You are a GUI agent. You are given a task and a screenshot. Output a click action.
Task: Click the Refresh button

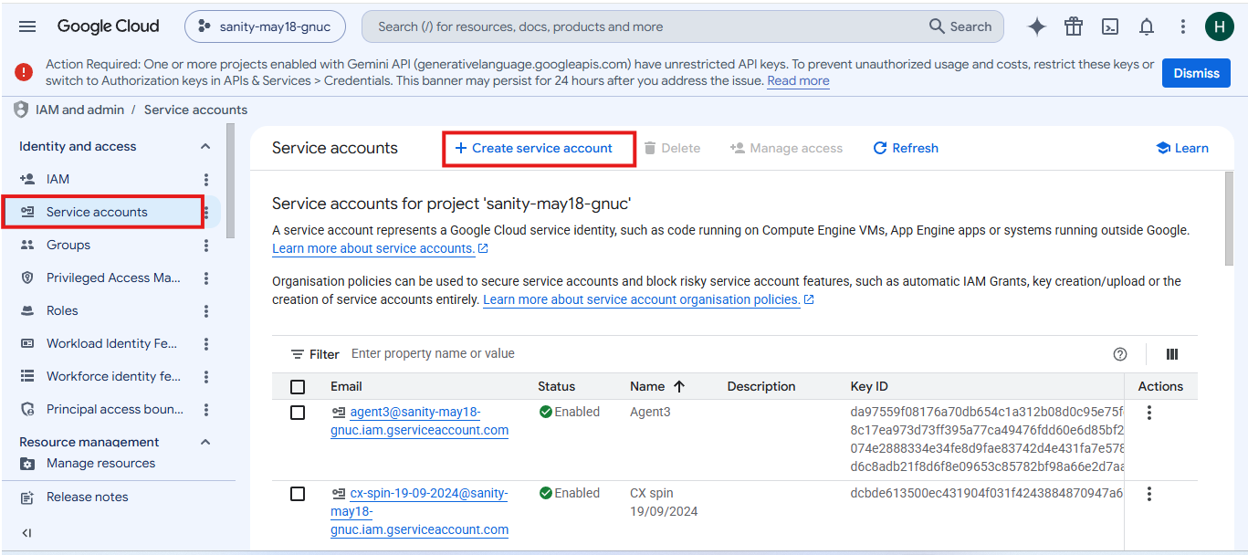click(x=906, y=148)
